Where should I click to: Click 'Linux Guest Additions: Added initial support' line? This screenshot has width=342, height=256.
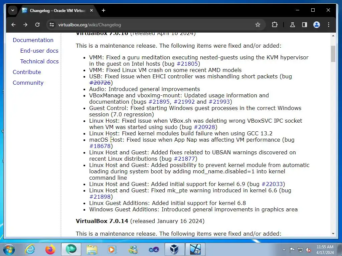pyautogui.click(x=168, y=203)
